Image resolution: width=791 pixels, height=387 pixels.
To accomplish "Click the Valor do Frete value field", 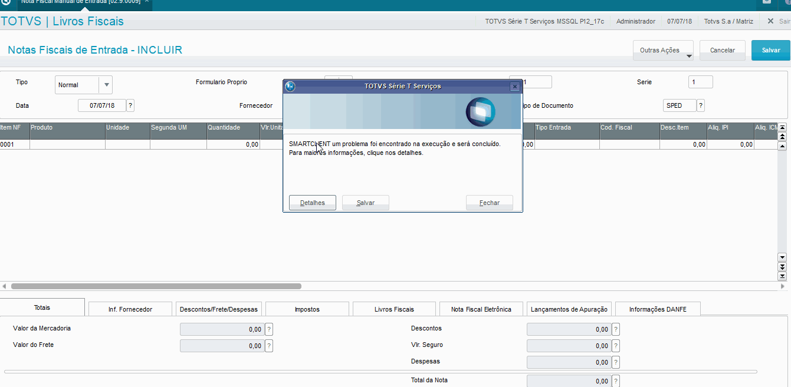I will [222, 346].
